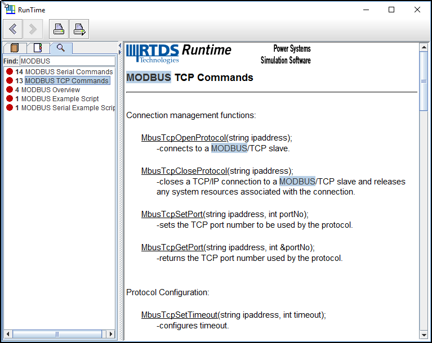This screenshot has width=432, height=343.
Task: Switch to the Index tab
Action: (38, 48)
